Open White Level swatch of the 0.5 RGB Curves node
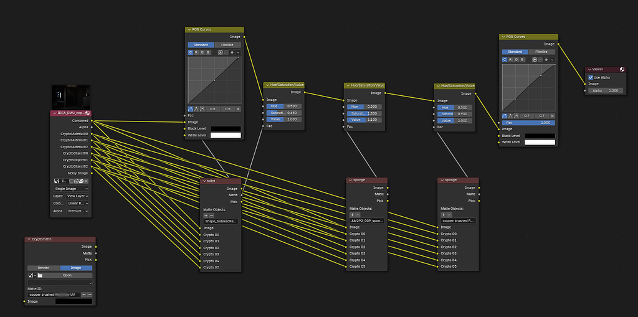Screen dimensions: 638x317 pos(226,135)
